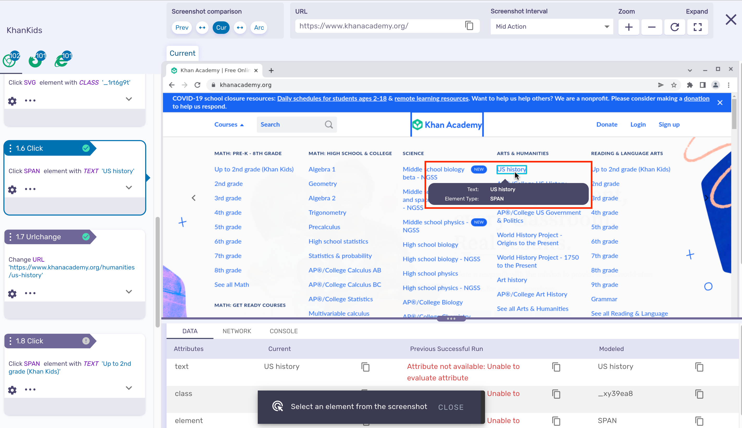The height and width of the screenshot is (428, 742).
Task: Click 'See all Math' link in screenshot
Action: pyautogui.click(x=231, y=285)
